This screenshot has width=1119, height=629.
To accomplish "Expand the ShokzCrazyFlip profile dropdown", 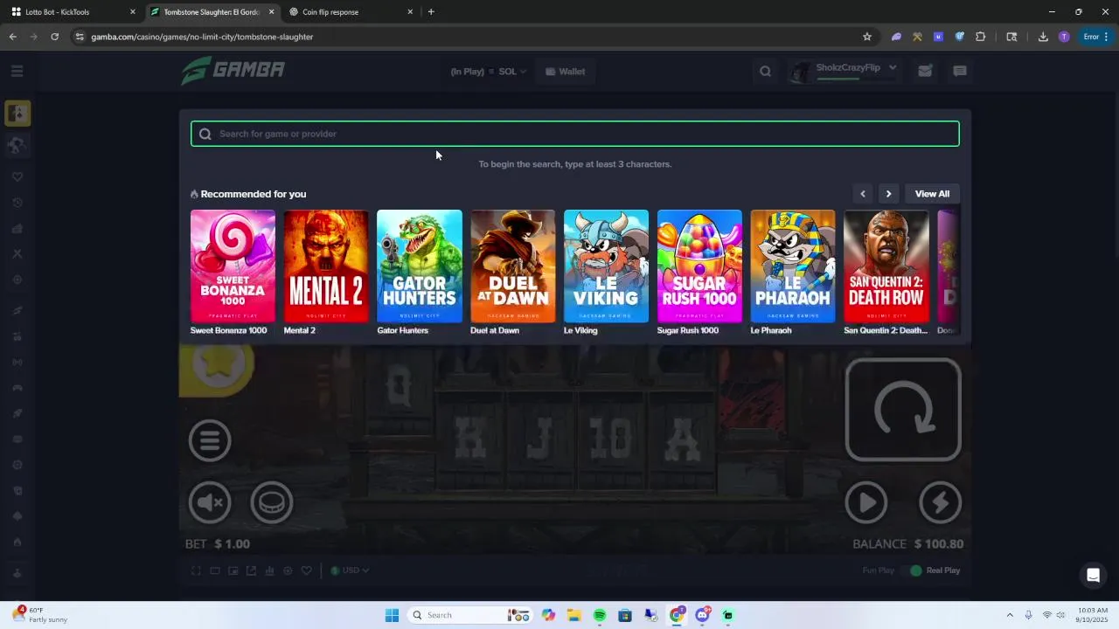I will [844, 71].
